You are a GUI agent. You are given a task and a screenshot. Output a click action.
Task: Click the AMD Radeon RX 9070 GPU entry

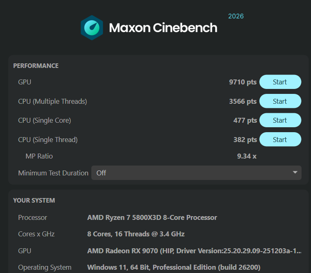pyautogui.click(x=194, y=251)
